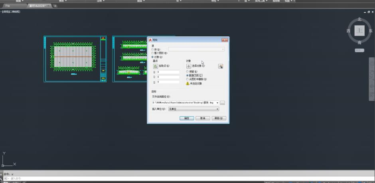Image resolution: width=375 pixels, height=183 pixels.
Task: Select the 保留 retain radio button
Action: pyautogui.click(x=187, y=71)
